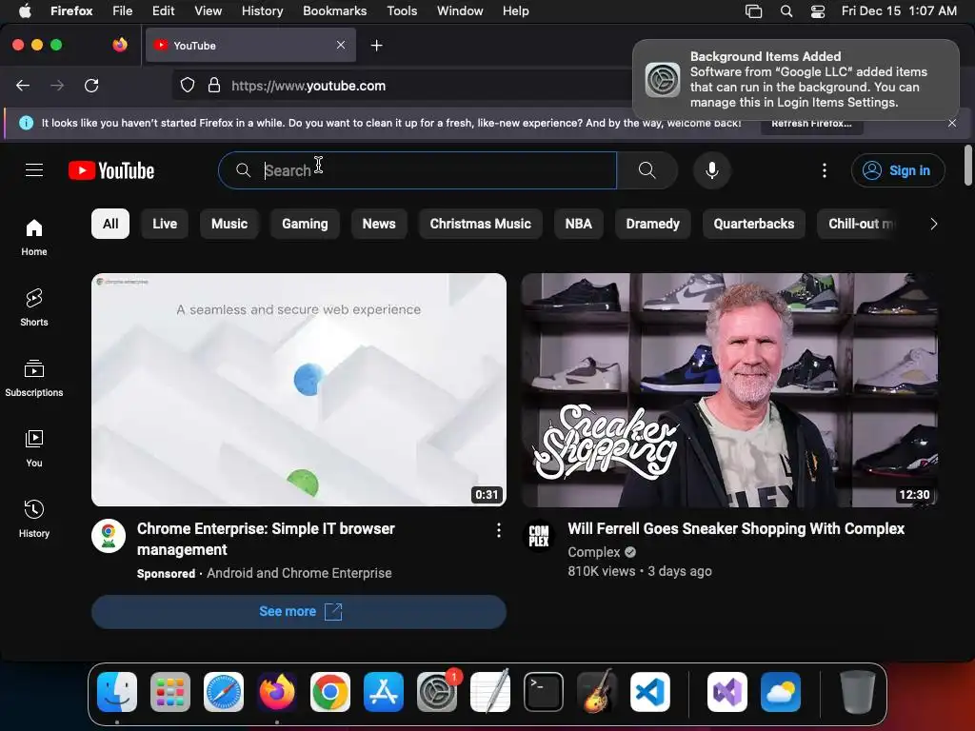Click the Chrome Enterprise ad thumbnail
The width and height of the screenshot is (975, 731).
tap(298, 389)
